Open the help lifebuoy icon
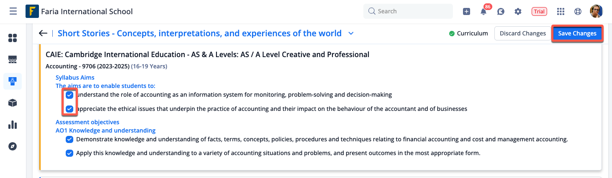 click(578, 12)
